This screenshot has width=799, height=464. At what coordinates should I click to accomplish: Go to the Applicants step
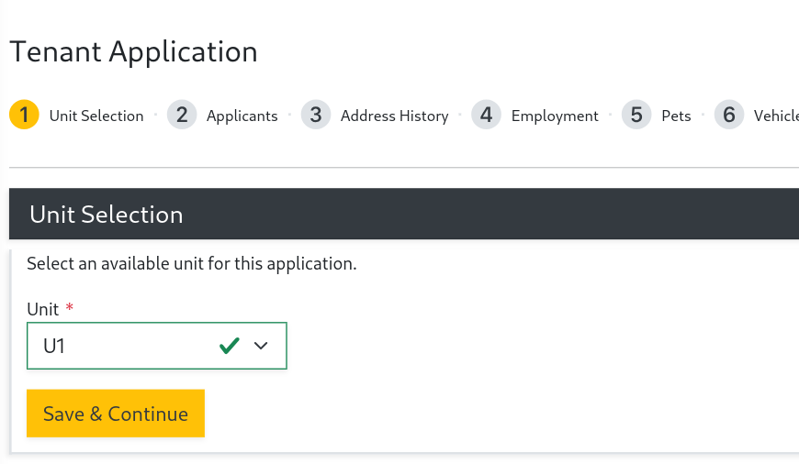pos(242,116)
